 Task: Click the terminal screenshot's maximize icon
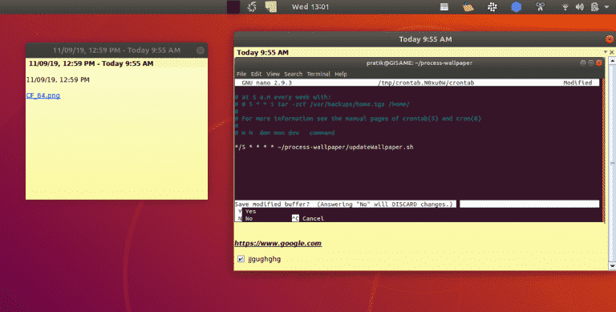click(590, 63)
